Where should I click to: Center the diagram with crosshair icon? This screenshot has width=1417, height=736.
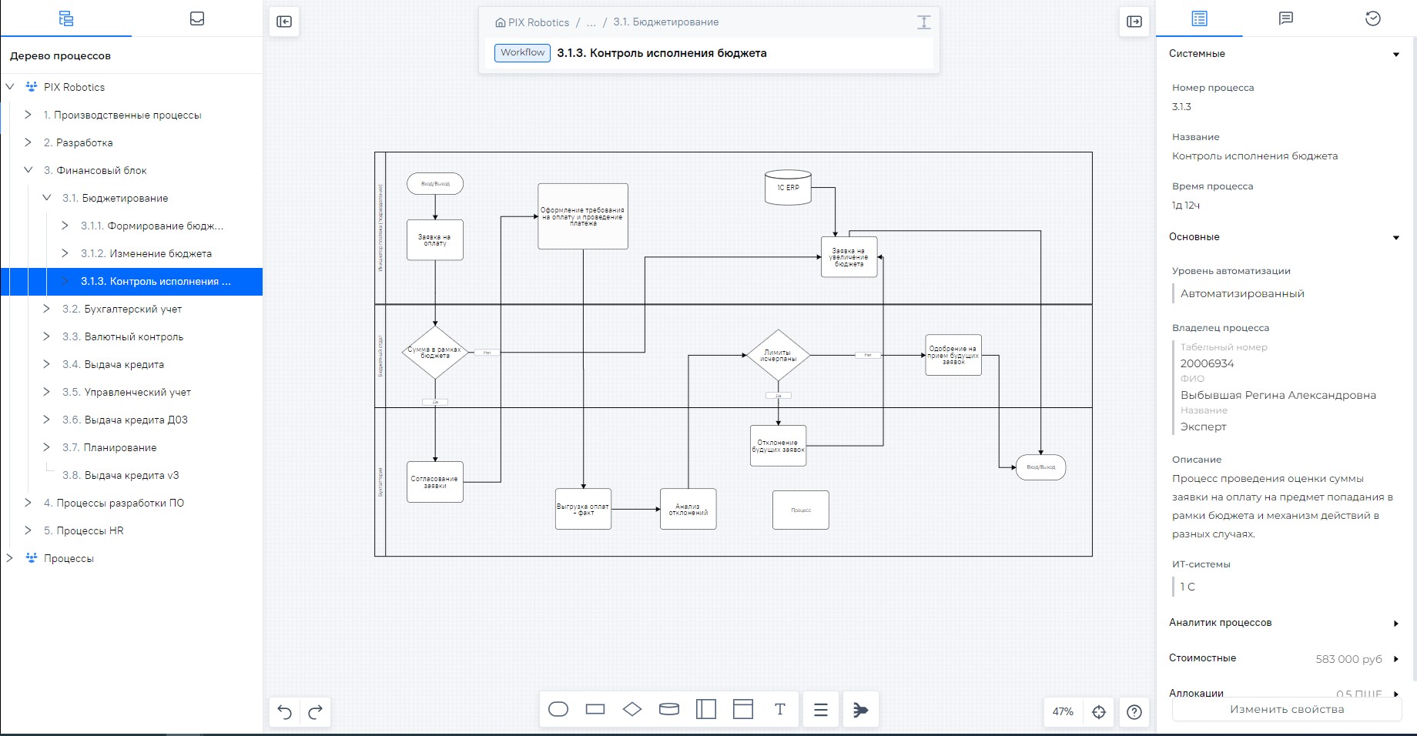pos(1099,712)
